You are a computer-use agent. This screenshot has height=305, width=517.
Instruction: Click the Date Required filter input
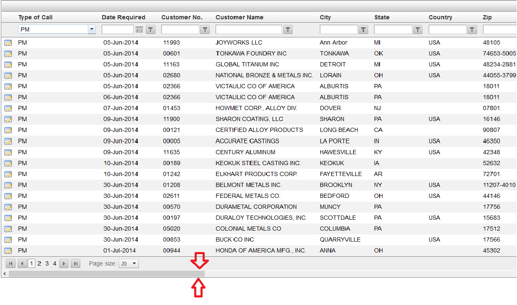click(118, 29)
